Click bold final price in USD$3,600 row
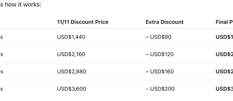 (224, 89)
